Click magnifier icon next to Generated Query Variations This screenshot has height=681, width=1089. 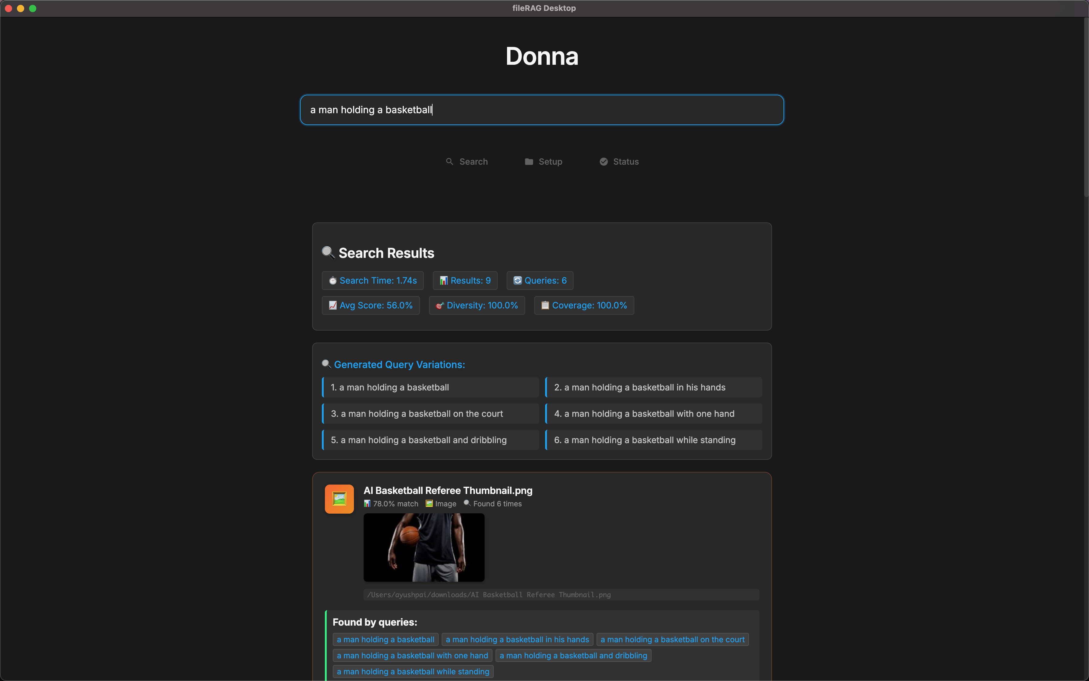(326, 364)
